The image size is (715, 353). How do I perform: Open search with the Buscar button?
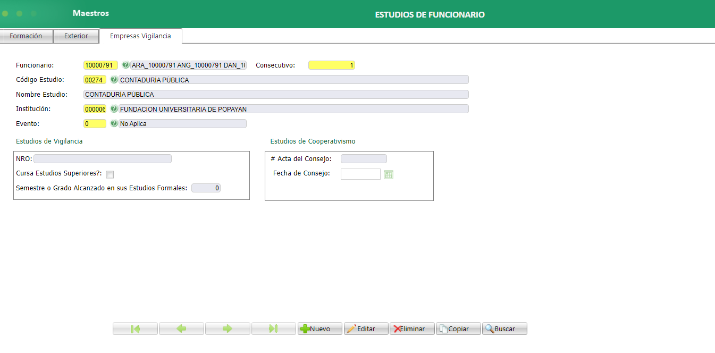click(504, 329)
